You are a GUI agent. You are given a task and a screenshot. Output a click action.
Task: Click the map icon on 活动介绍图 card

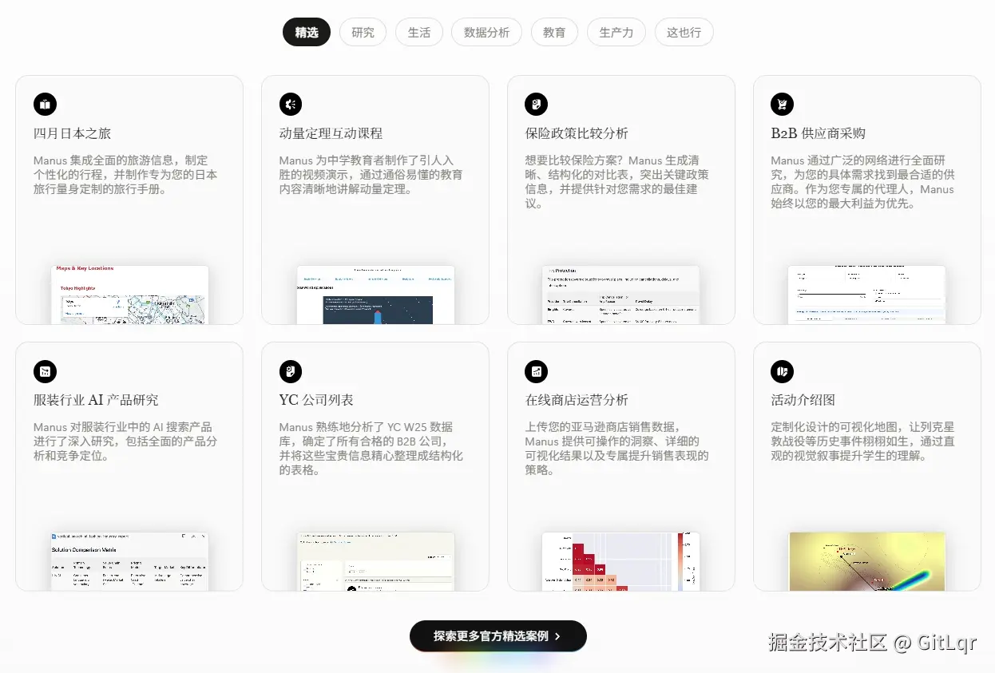pos(783,371)
